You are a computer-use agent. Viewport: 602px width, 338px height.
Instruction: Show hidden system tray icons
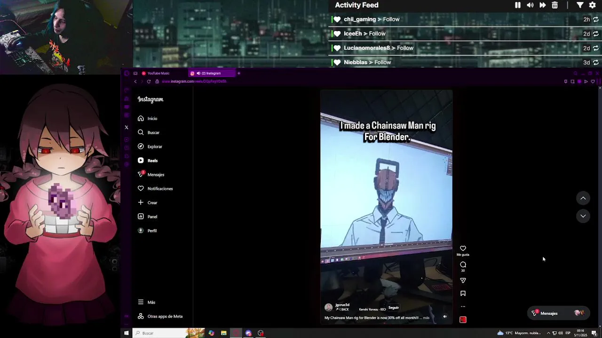(x=548, y=333)
